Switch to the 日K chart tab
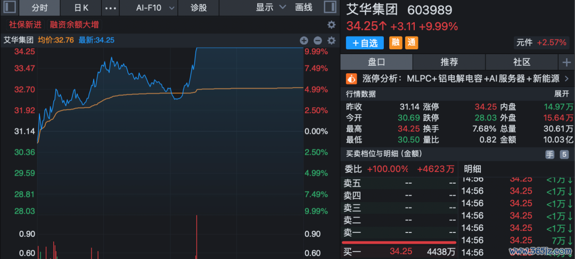Viewport: 575px width, 259px height. click(82, 7)
